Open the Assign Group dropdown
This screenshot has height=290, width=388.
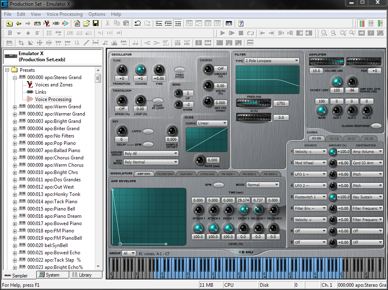click(x=151, y=154)
